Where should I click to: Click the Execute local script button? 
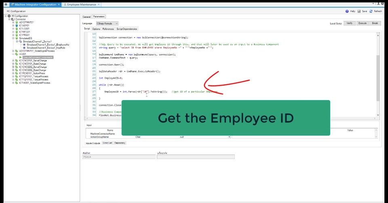362,23
